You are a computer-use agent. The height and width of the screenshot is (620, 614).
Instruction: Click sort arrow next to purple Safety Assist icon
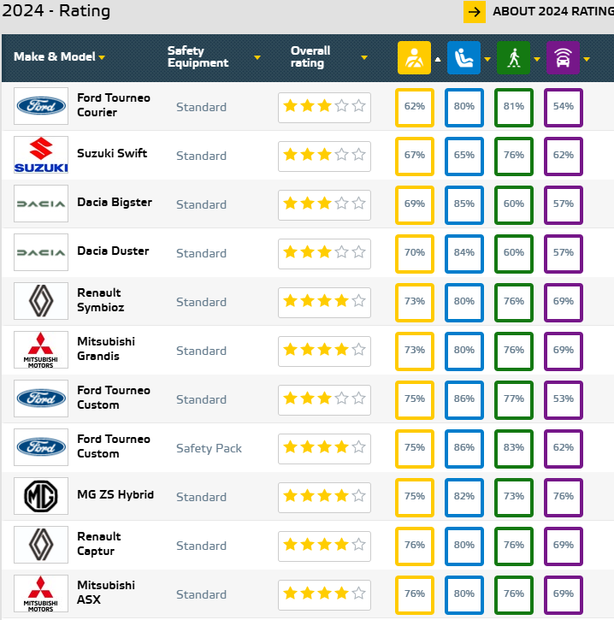tap(587, 59)
